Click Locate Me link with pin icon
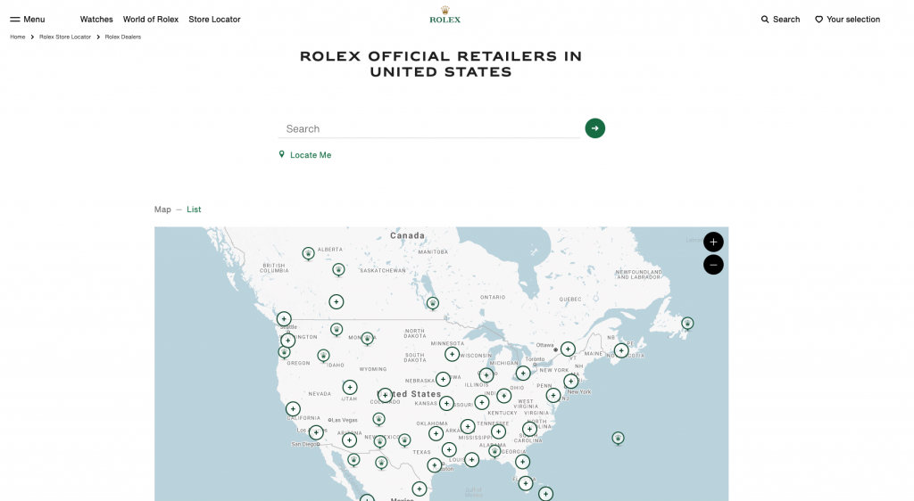 coord(305,155)
